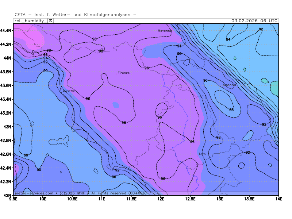Click the 94 contour label below Ravenna
The height and width of the screenshot is (219, 292).
179,46
